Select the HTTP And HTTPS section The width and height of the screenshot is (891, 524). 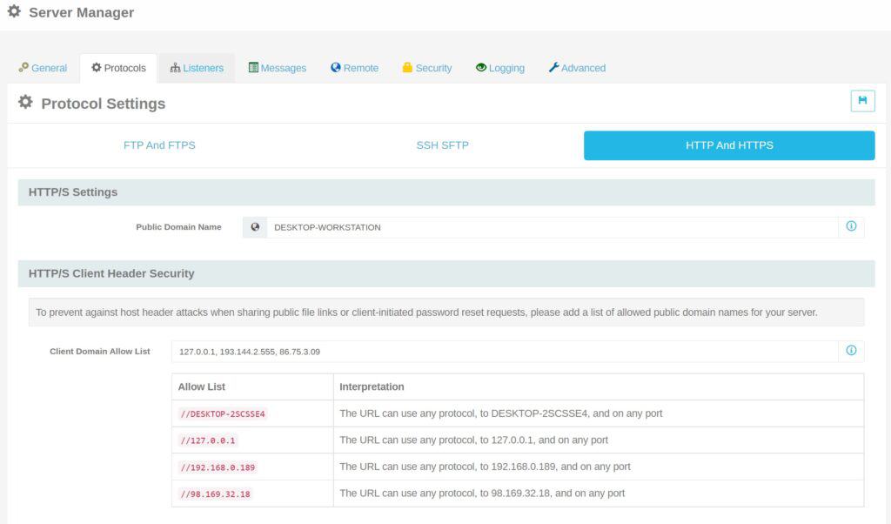coord(729,145)
